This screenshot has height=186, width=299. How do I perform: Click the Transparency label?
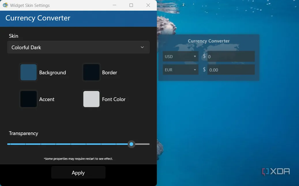pyautogui.click(x=23, y=133)
